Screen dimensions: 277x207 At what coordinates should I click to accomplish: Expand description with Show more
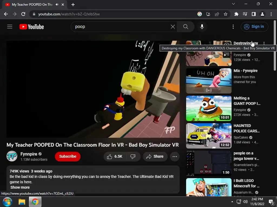coord(20,187)
